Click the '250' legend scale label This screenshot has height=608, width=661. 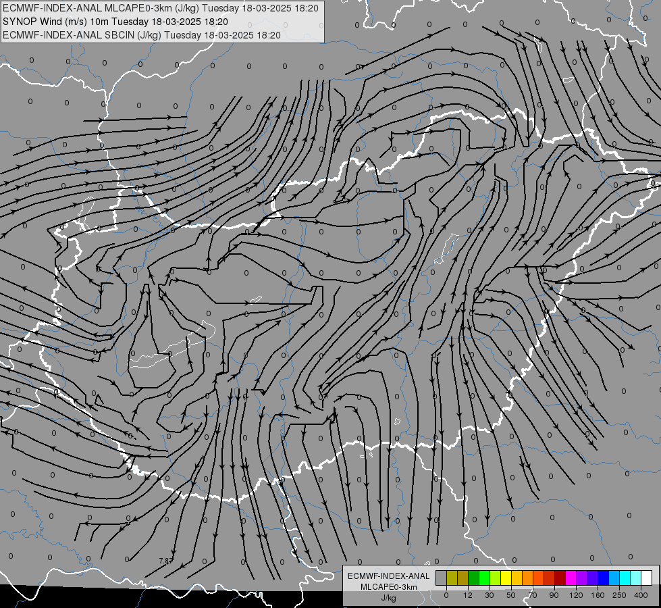619,595
